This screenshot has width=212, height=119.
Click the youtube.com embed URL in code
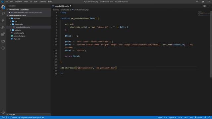click(x=142, y=45)
